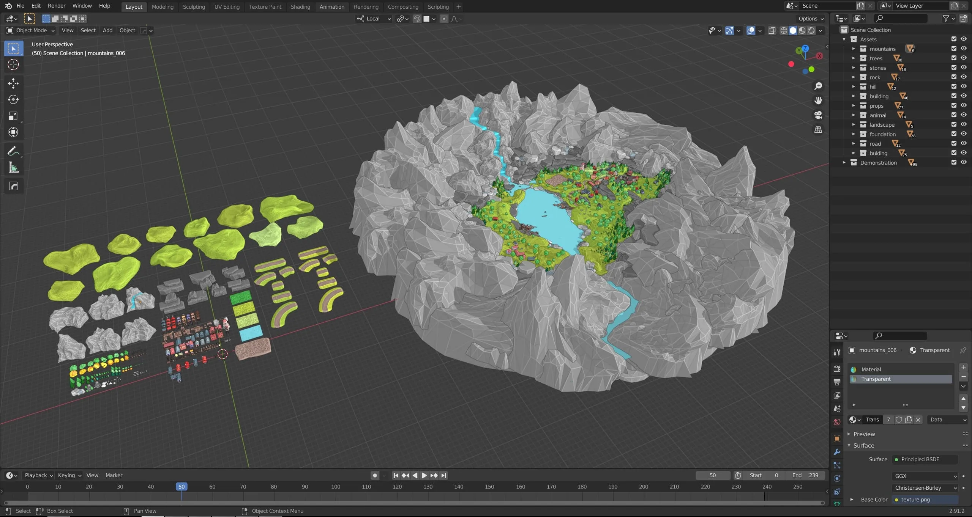Viewport: 972px width, 517px height.
Task: Expand the mountains collection
Action: point(853,49)
